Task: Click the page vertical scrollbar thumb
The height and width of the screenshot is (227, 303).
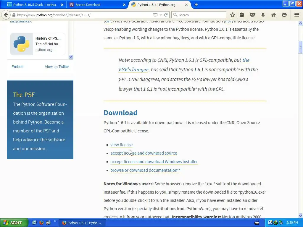Action: [300, 47]
